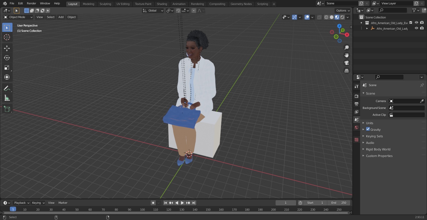The image size is (427, 220).
Task: Select the Cursor tool in the toolbar
Action: tap(7, 37)
